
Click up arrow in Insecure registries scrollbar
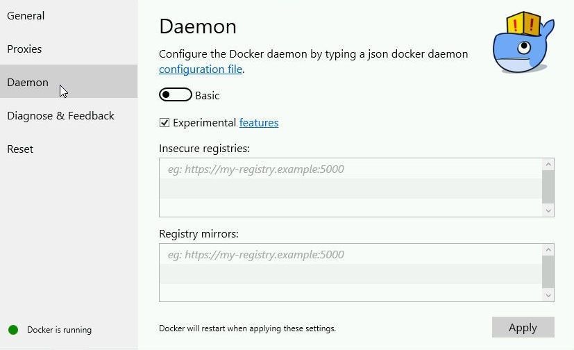(548, 165)
